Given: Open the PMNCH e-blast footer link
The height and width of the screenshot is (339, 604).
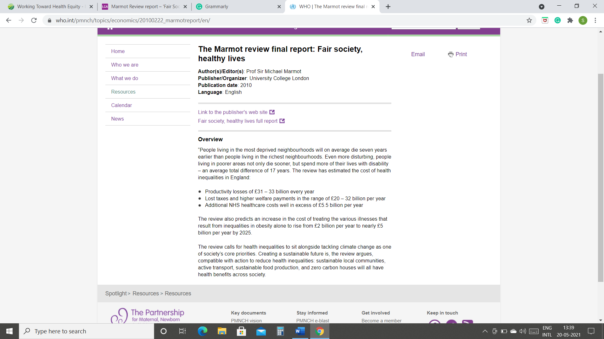Looking at the screenshot, I should coord(313,321).
